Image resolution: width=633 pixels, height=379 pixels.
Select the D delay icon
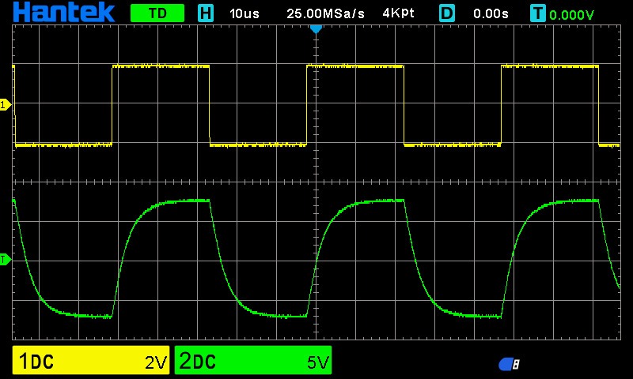tap(447, 13)
